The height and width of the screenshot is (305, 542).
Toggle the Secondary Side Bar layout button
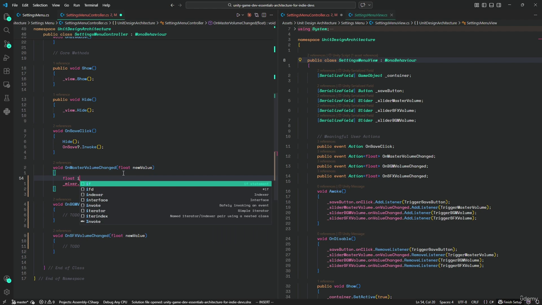click(499, 5)
